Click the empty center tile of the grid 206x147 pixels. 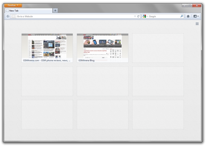point(102,81)
